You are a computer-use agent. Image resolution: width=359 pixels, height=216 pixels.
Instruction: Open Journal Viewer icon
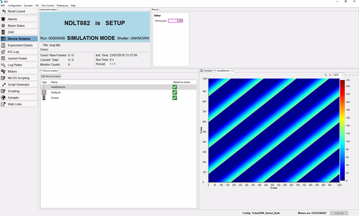[3, 58]
